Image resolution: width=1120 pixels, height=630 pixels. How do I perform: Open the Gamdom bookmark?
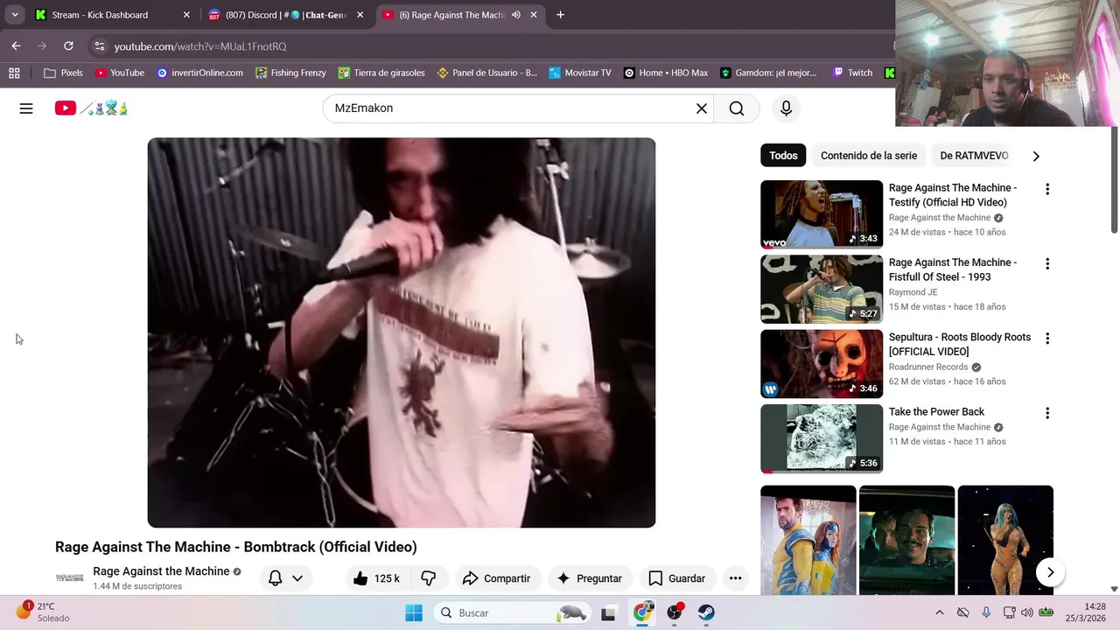pyautogui.click(x=768, y=73)
